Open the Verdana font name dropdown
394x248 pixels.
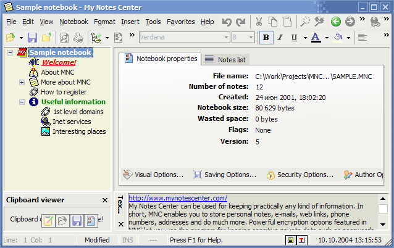point(226,38)
